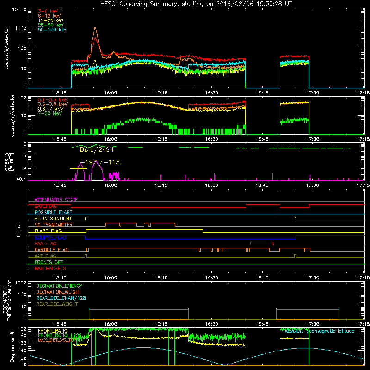Viewport: 370px width, 370px height.
Task: Select the BAD_PACKETS flag label
Action: pyautogui.click(x=50, y=268)
